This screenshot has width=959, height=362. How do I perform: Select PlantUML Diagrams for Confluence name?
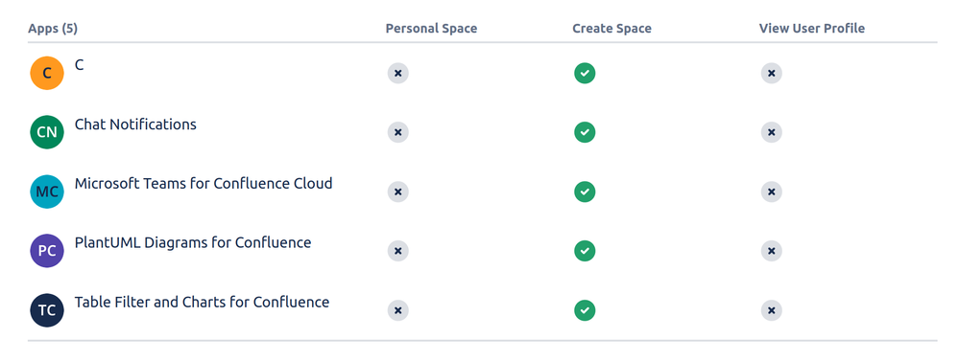193,243
